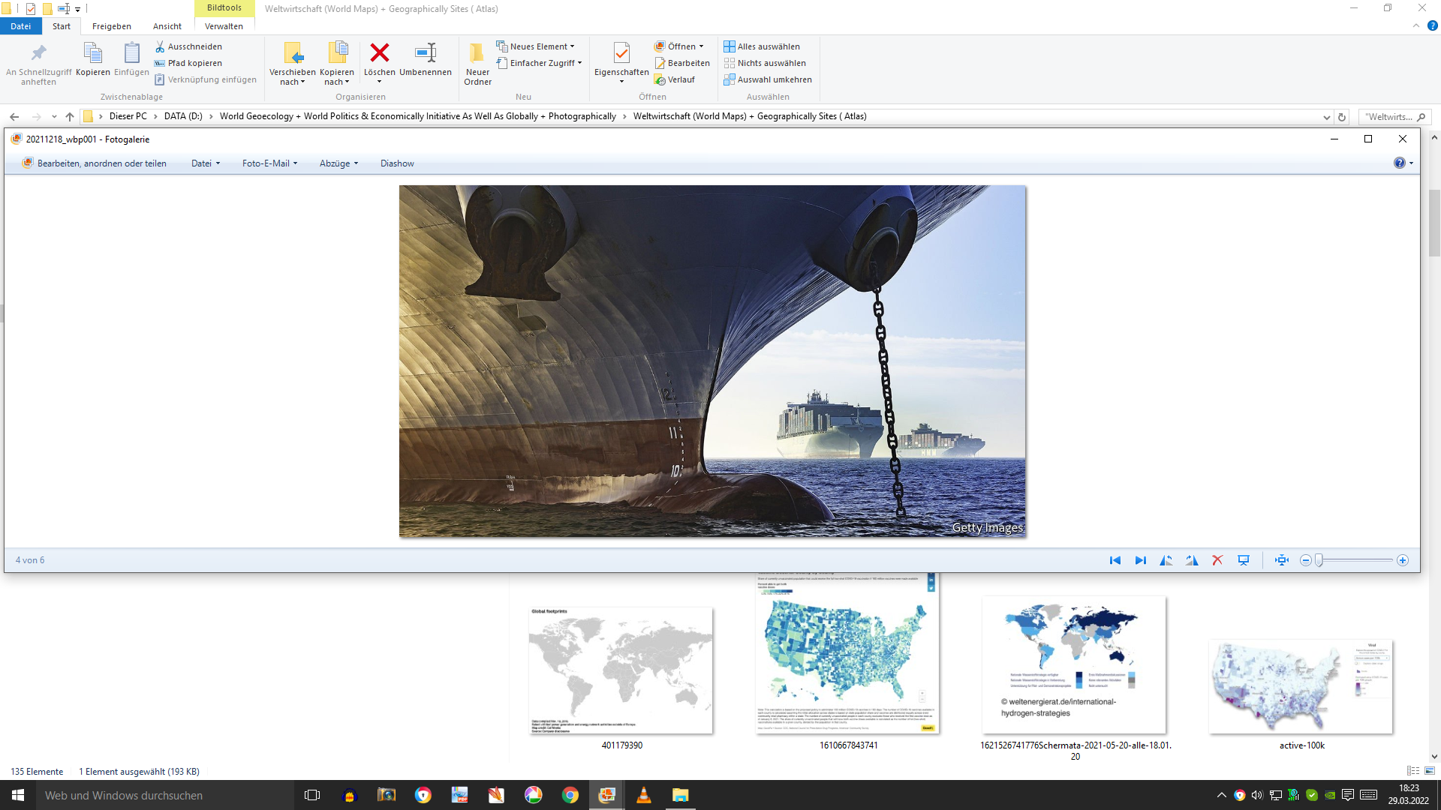Open Chrome from the taskbar

570,795
